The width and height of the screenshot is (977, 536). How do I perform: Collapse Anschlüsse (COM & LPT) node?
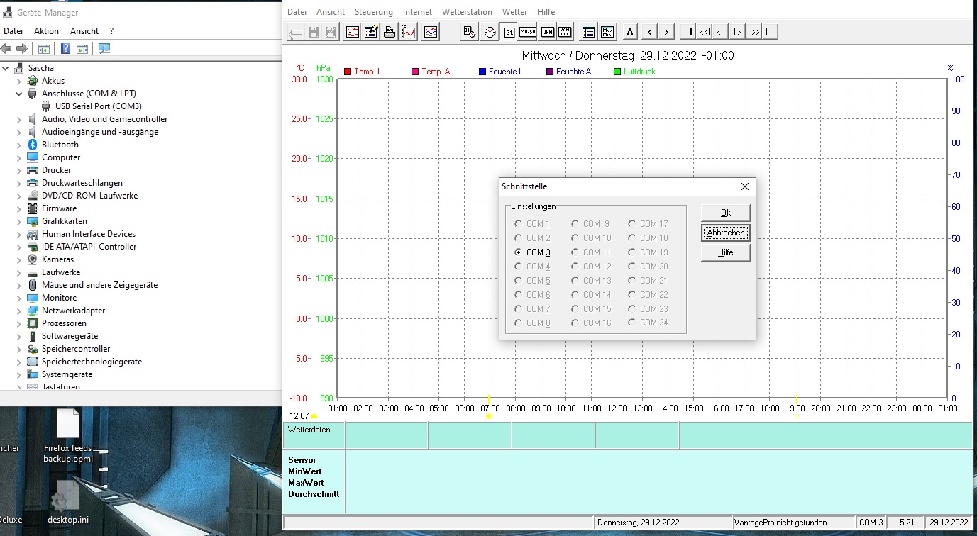tap(19, 94)
